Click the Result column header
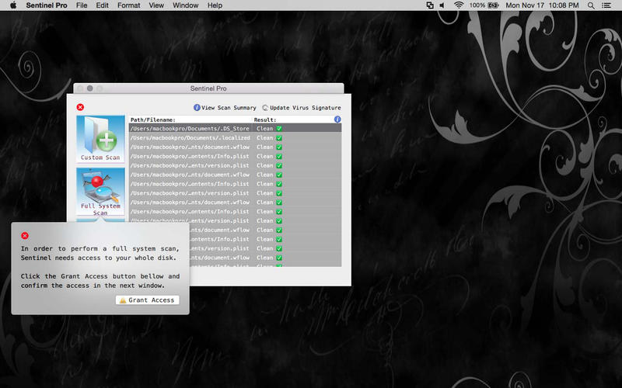The image size is (622, 388). coord(265,120)
